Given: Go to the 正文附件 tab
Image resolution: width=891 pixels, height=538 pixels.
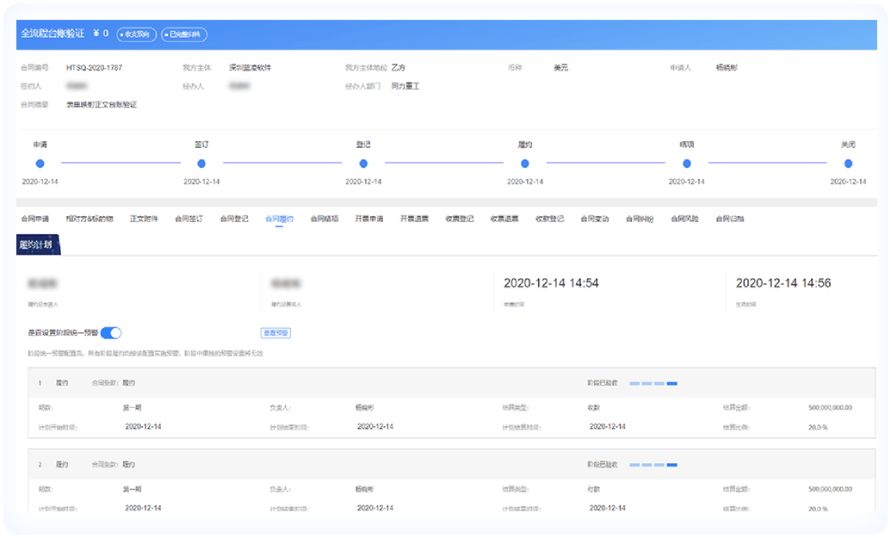Looking at the screenshot, I should pyautogui.click(x=144, y=220).
